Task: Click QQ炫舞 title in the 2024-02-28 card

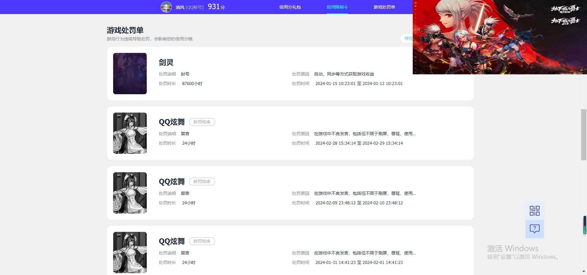Action: [x=172, y=122]
